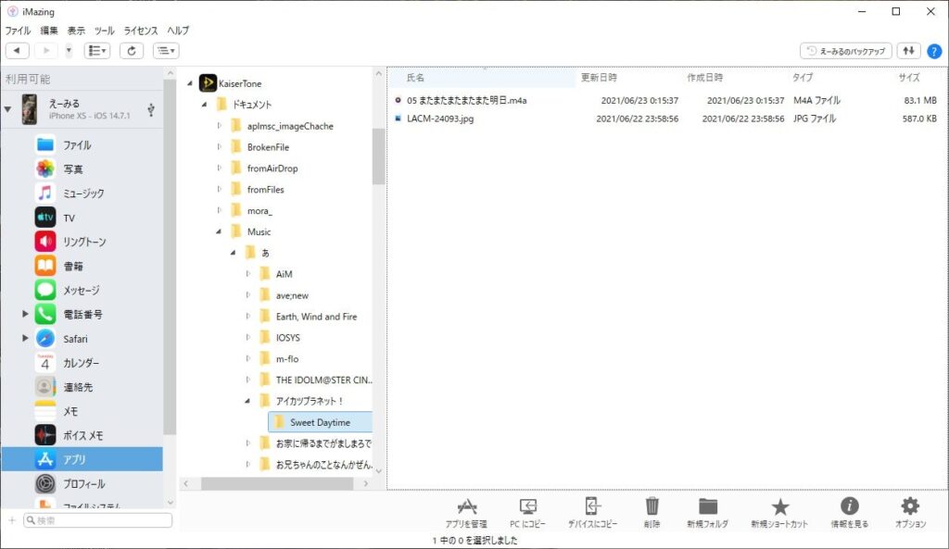Image resolution: width=949 pixels, height=549 pixels.
Task: Click the blue help question mark icon
Action: click(934, 51)
